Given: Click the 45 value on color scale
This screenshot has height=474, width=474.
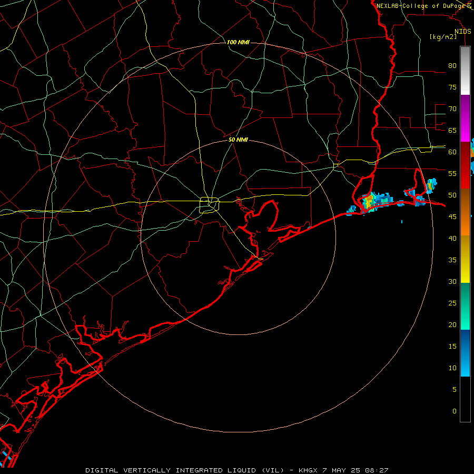Looking at the screenshot, I should click(452, 217).
